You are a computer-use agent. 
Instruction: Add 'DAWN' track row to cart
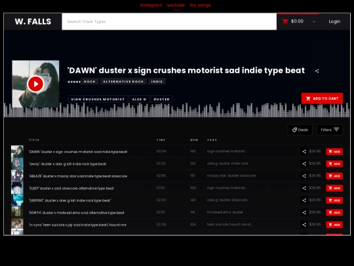click(x=334, y=152)
